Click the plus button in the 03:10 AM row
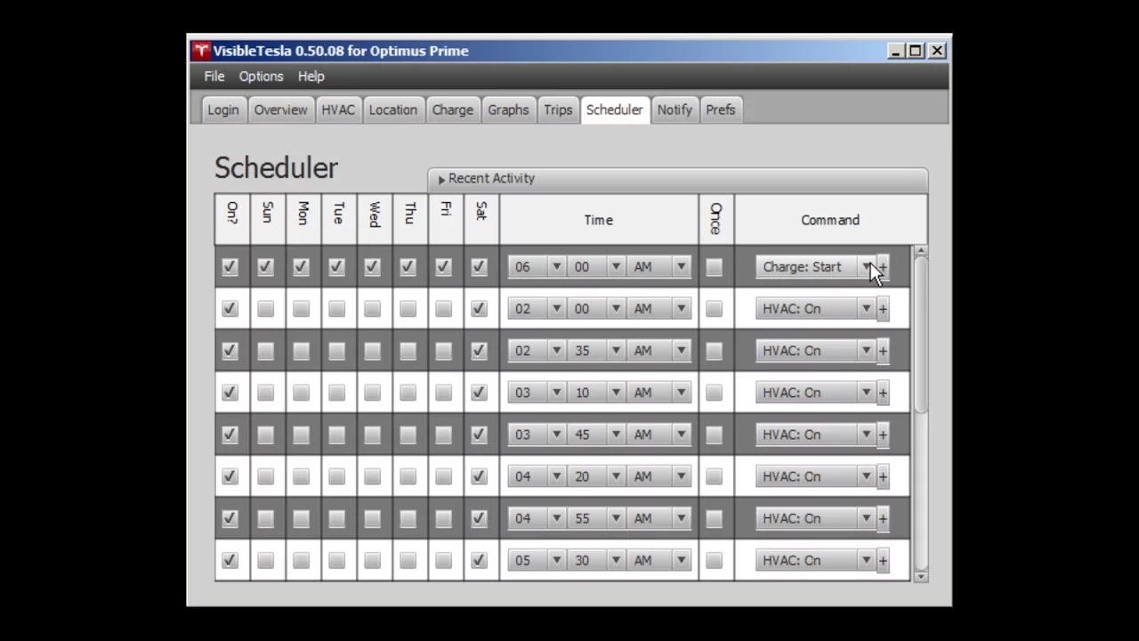This screenshot has width=1139, height=641. pos(883,393)
